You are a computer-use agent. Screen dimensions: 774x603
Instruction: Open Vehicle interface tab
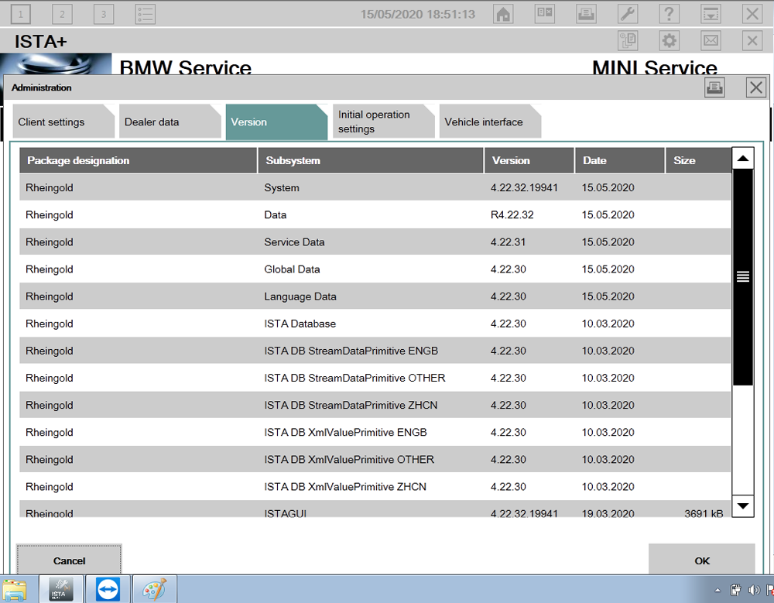[x=490, y=122]
